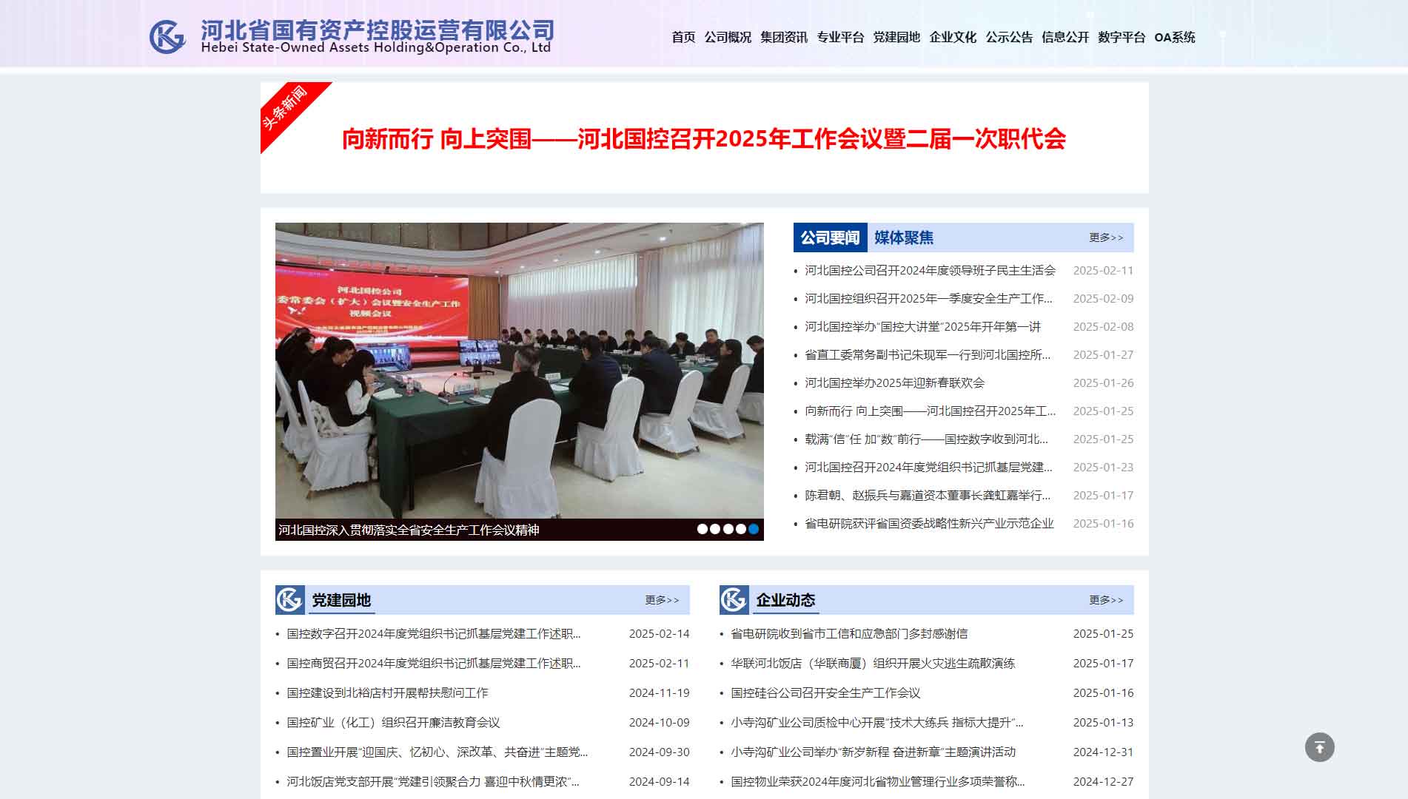
Task: Open the red headline 向新而行 向上突围
Action: [704, 138]
